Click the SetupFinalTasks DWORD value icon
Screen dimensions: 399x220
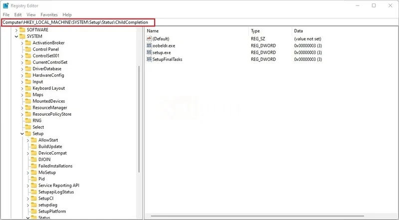pyautogui.click(x=149, y=59)
